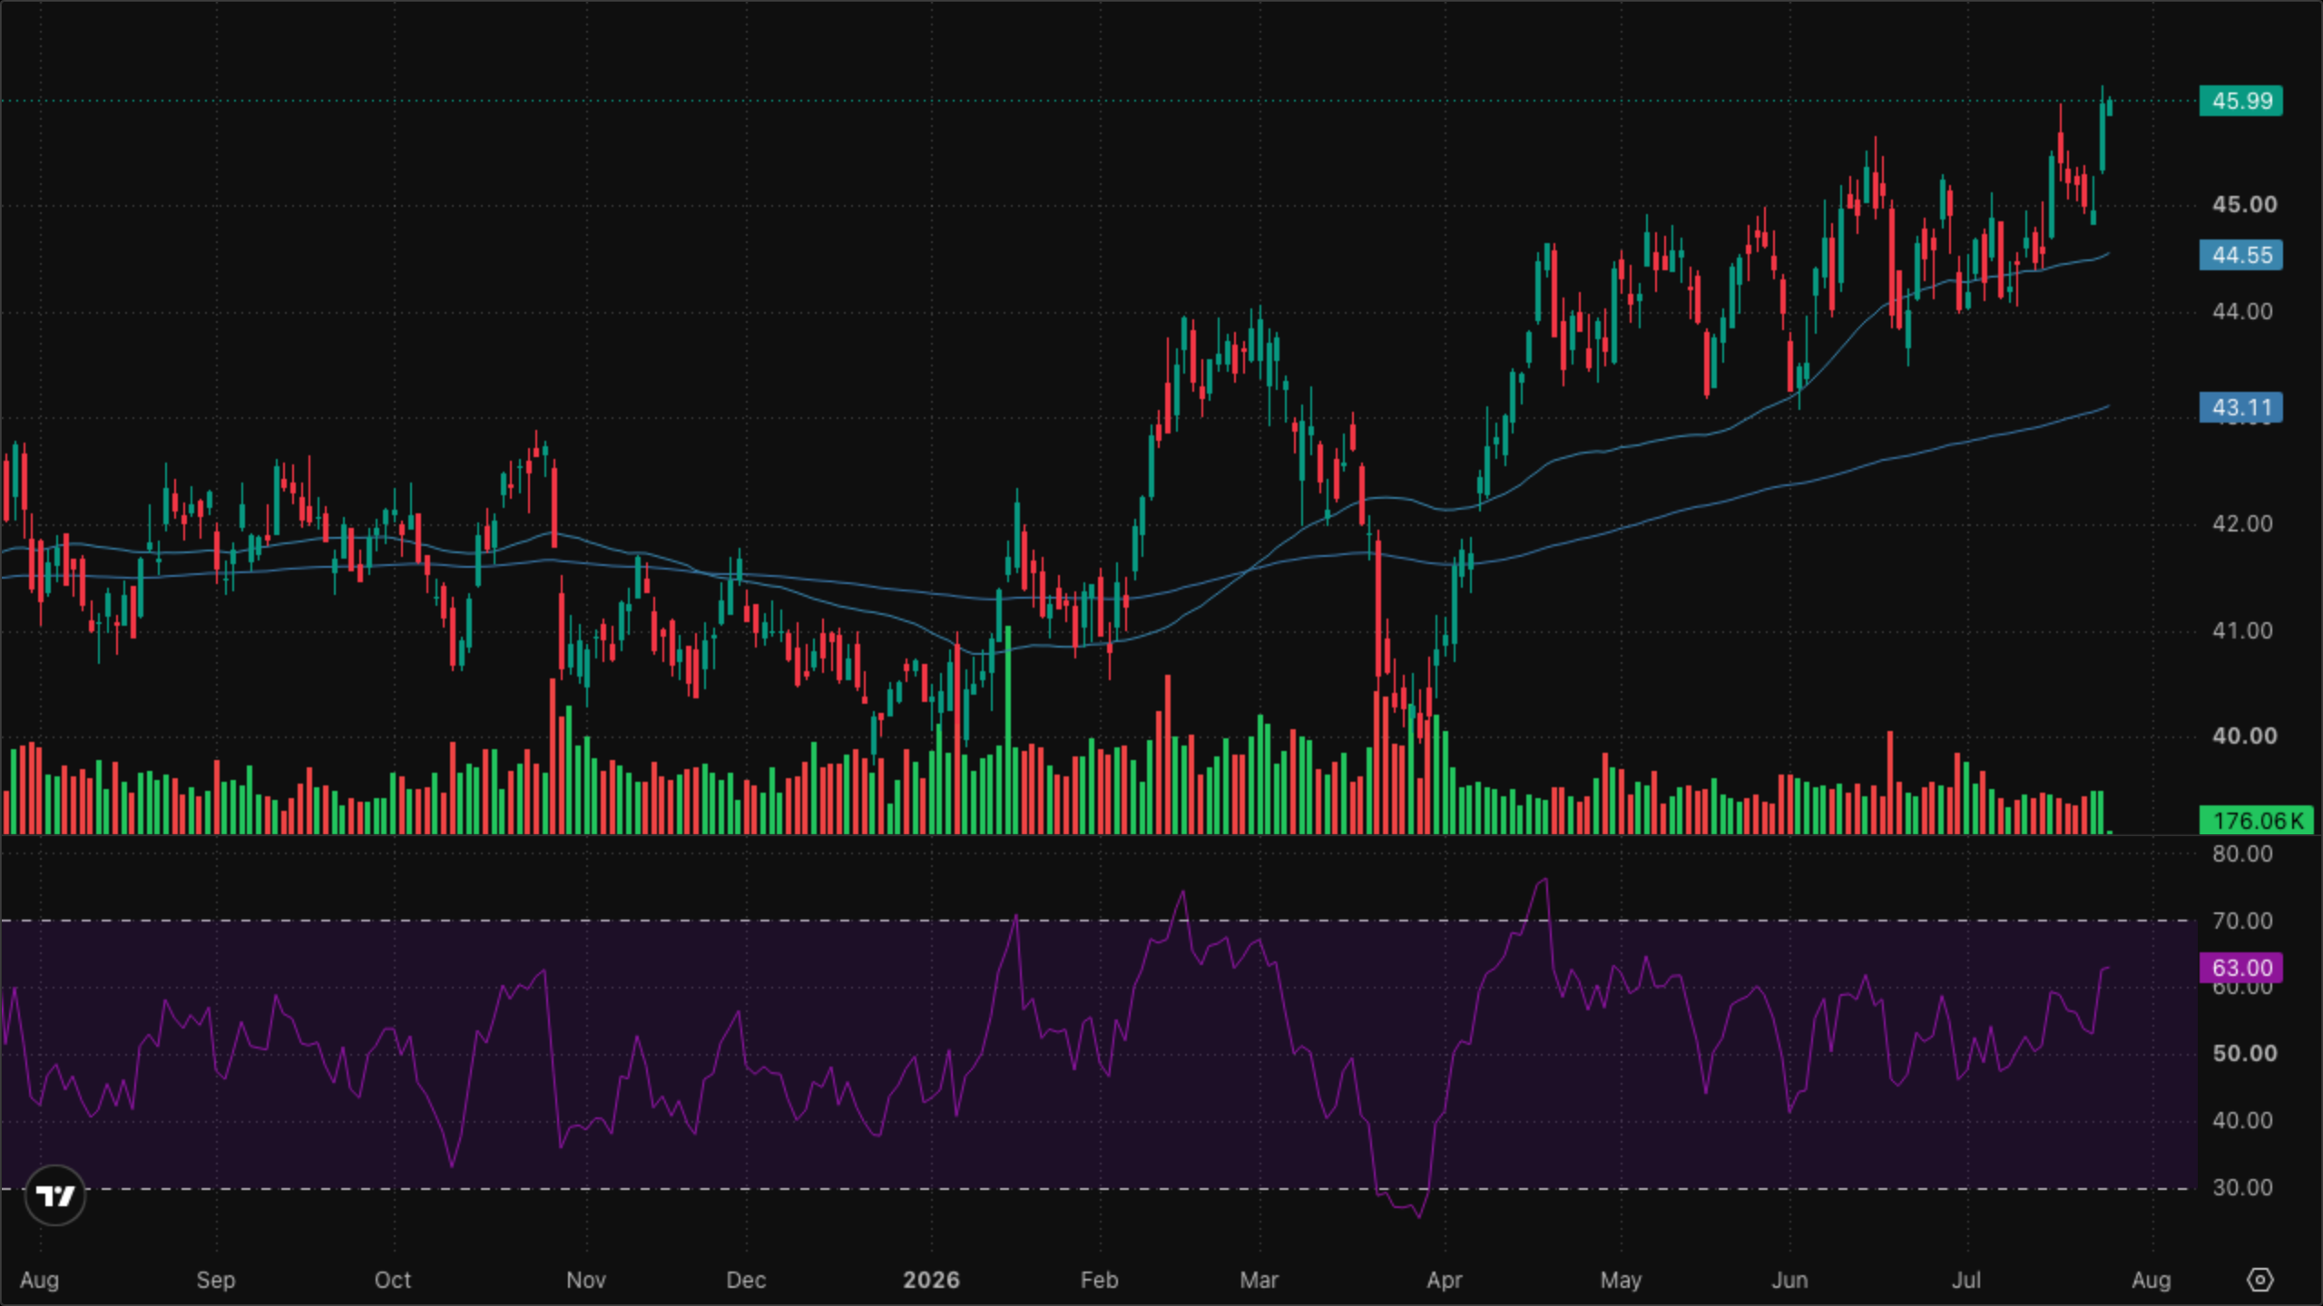The width and height of the screenshot is (2323, 1306).
Task: Select the 44.55 moving average label
Action: pyautogui.click(x=2241, y=255)
